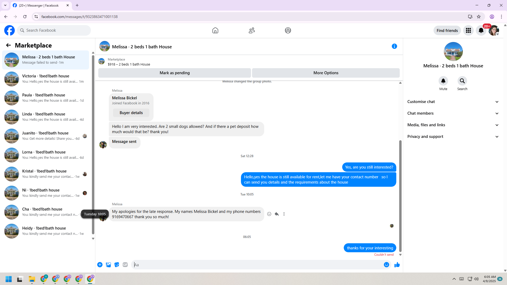Open the Chrome three-dot menu
Image resolution: width=507 pixels, height=285 pixels.
(501, 17)
